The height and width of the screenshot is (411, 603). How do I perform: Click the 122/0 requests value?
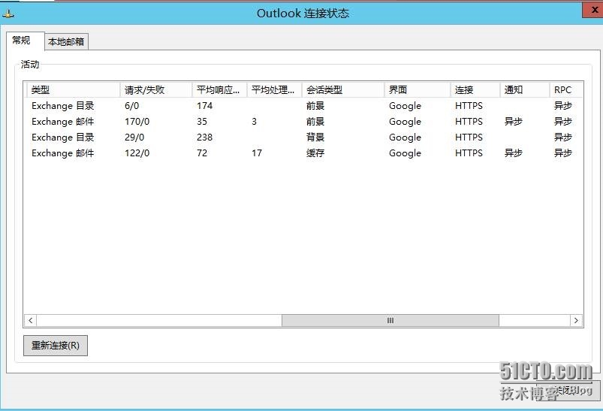click(x=137, y=153)
